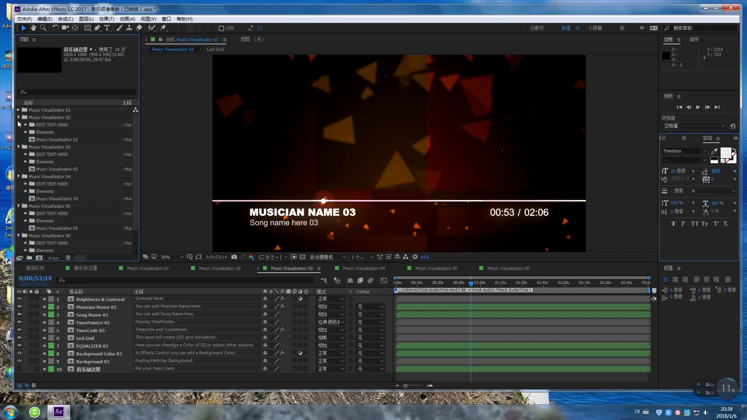Select the Clone Stamp tool
The height and width of the screenshot is (420, 747).
pyautogui.click(x=129, y=28)
